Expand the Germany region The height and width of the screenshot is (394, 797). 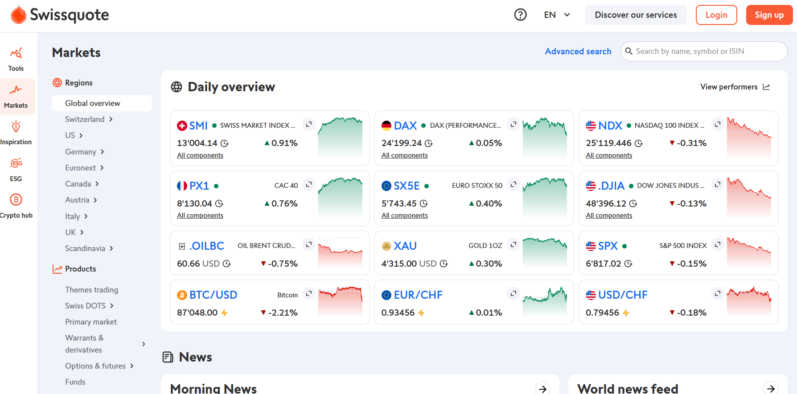[102, 152]
